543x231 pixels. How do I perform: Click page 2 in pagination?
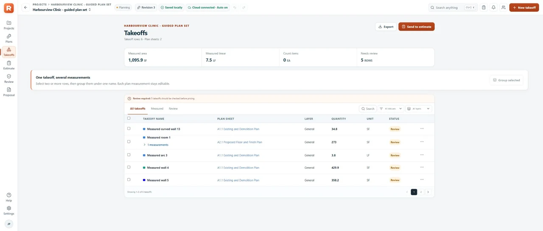coord(421,192)
